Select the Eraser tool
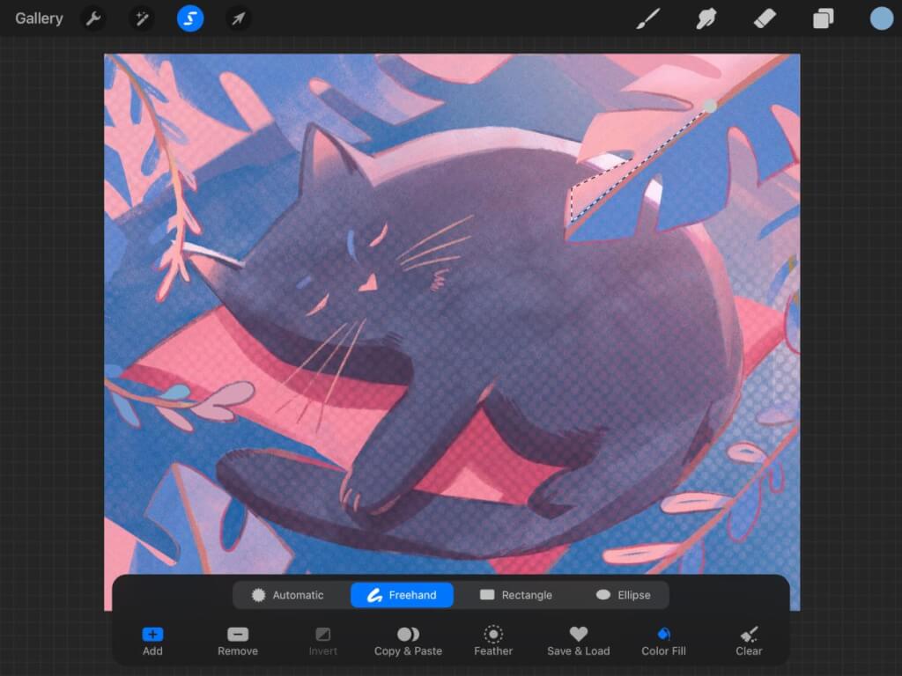Image resolution: width=902 pixels, height=676 pixels. pos(765,18)
